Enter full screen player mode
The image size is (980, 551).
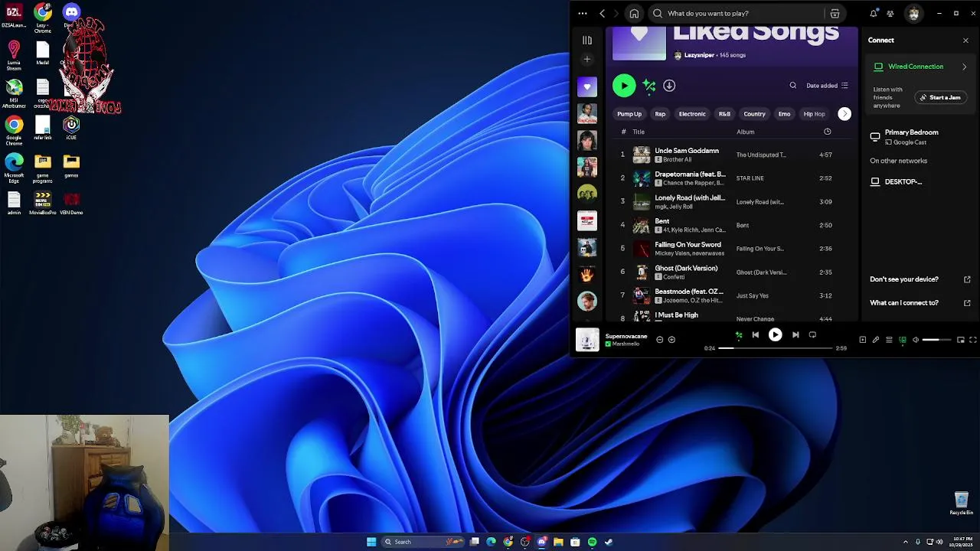click(973, 340)
